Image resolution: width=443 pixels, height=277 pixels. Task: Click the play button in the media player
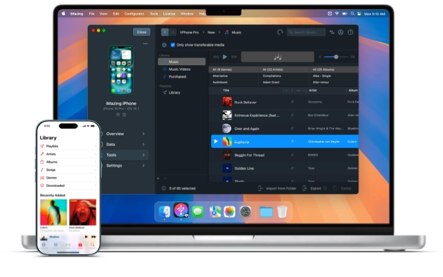click(x=225, y=57)
